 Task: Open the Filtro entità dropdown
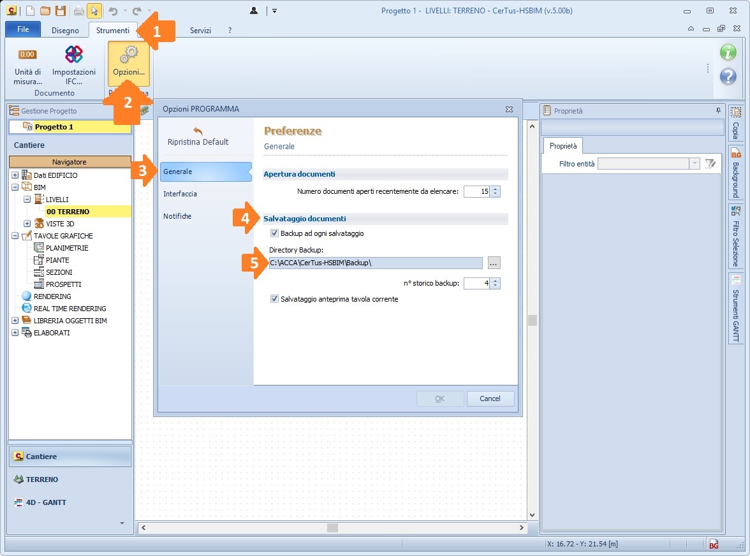695,164
